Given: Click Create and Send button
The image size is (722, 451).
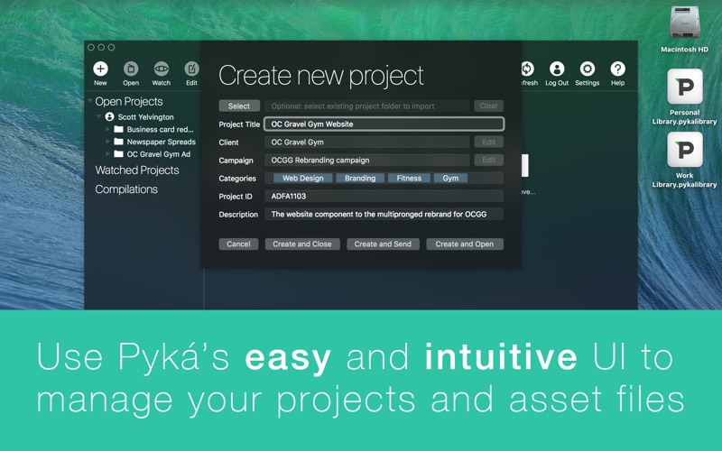Looking at the screenshot, I should click(383, 244).
